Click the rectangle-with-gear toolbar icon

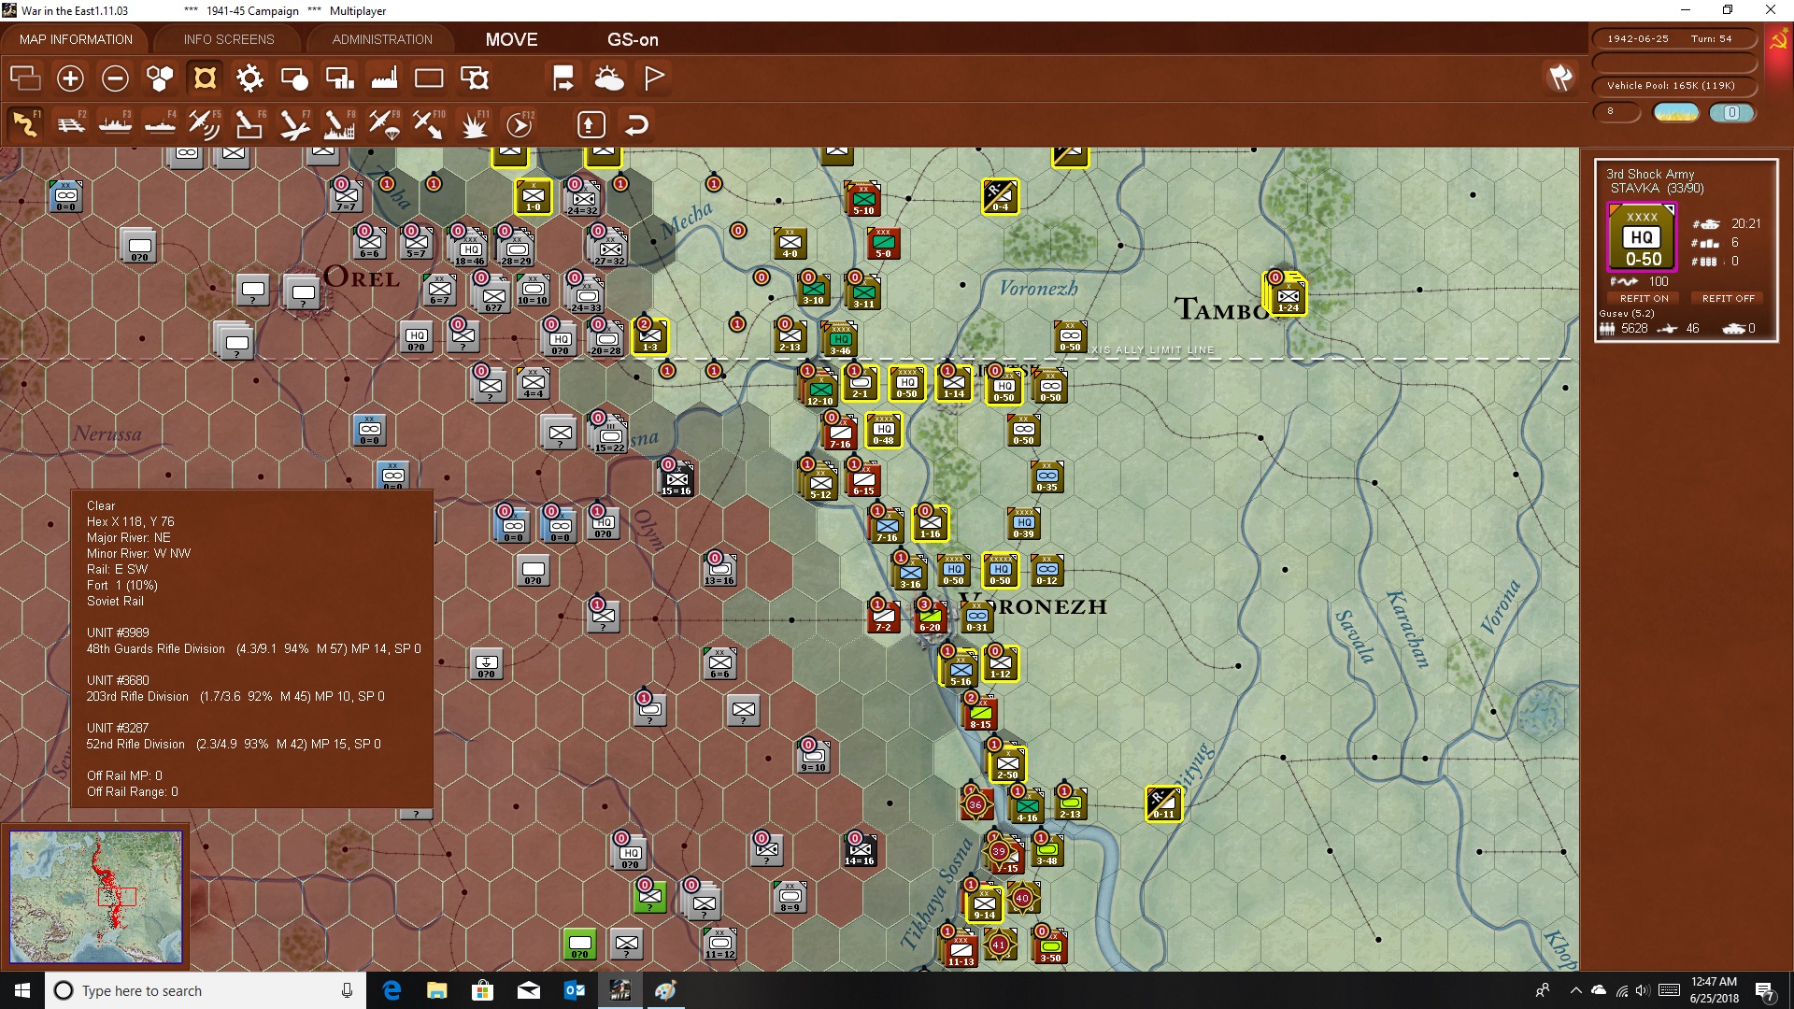[475, 78]
